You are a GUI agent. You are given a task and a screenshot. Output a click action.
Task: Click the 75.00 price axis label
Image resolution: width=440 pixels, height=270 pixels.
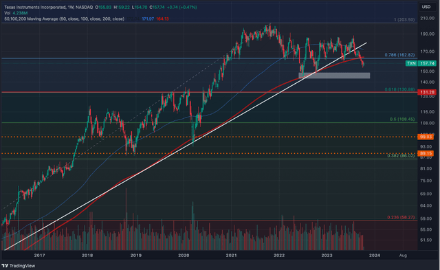pyautogui.click(x=426, y=181)
